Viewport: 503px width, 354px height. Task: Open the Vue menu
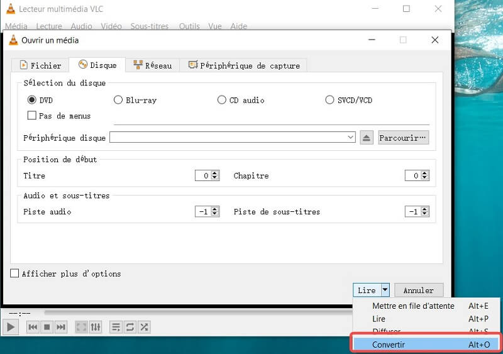pos(215,26)
